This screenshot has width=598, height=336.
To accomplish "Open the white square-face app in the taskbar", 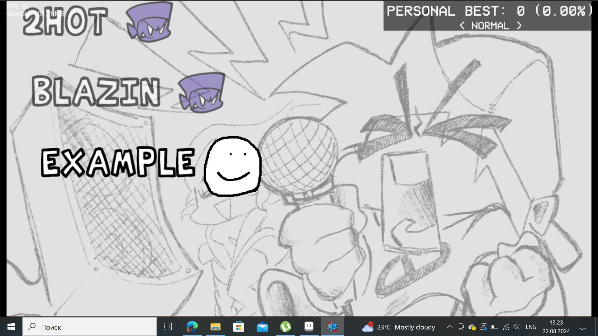I will (x=309, y=327).
